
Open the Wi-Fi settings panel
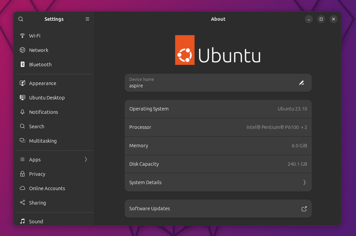(x=54, y=35)
